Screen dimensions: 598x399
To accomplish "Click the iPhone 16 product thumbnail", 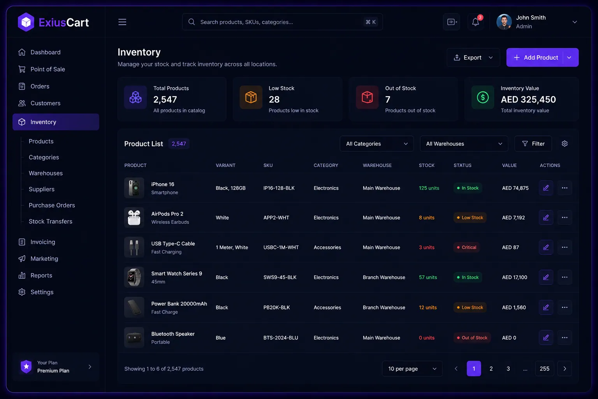I will click(134, 188).
